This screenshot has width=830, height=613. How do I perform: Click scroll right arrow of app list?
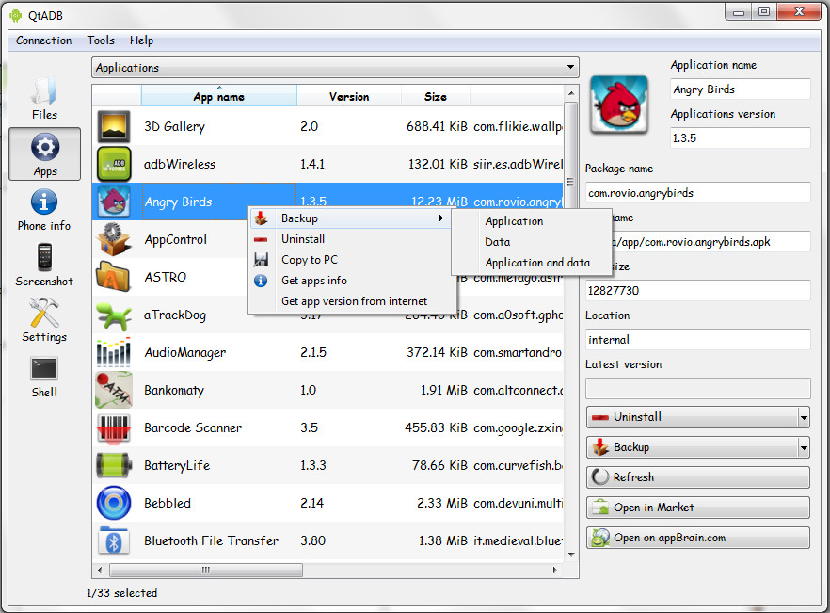(x=555, y=570)
